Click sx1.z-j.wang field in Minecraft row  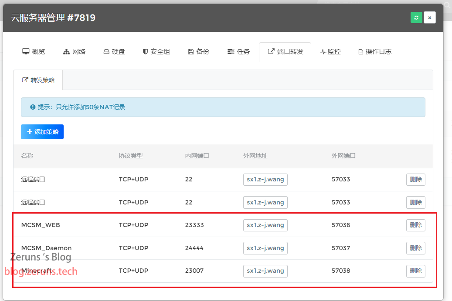tap(265, 271)
